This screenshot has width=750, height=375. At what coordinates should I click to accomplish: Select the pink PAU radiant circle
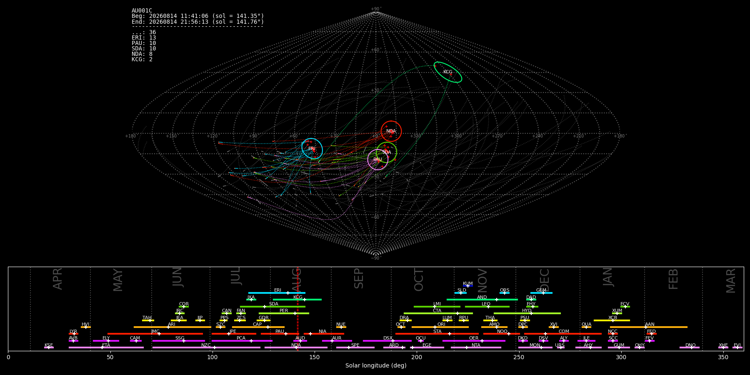[378, 160]
